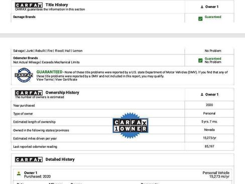Screen dimensions: 245x184
Task: Click the Detailed History heading
Action: pyautogui.click(x=60, y=159)
